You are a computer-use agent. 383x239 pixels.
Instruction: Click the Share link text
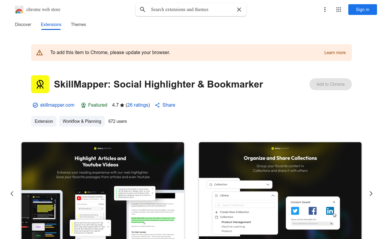[169, 105]
